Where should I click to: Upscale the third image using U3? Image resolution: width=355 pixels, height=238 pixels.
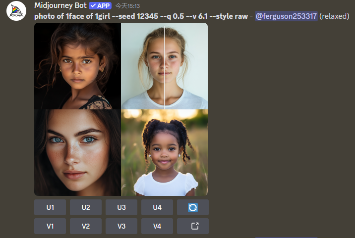(x=121, y=207)
